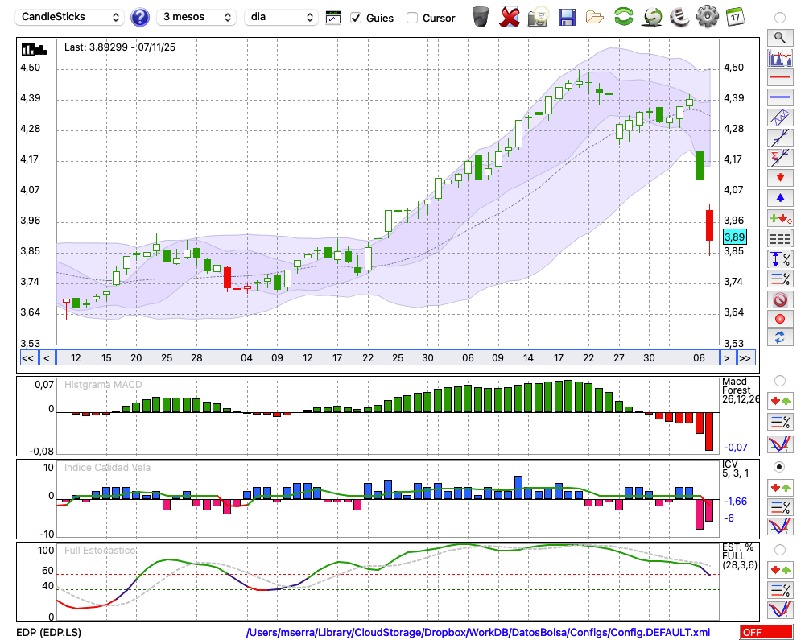Screen dimensions: 805x644
Task: Click the green plus red arrow tool
Action: pyautogui.click(x=780, y=218)
